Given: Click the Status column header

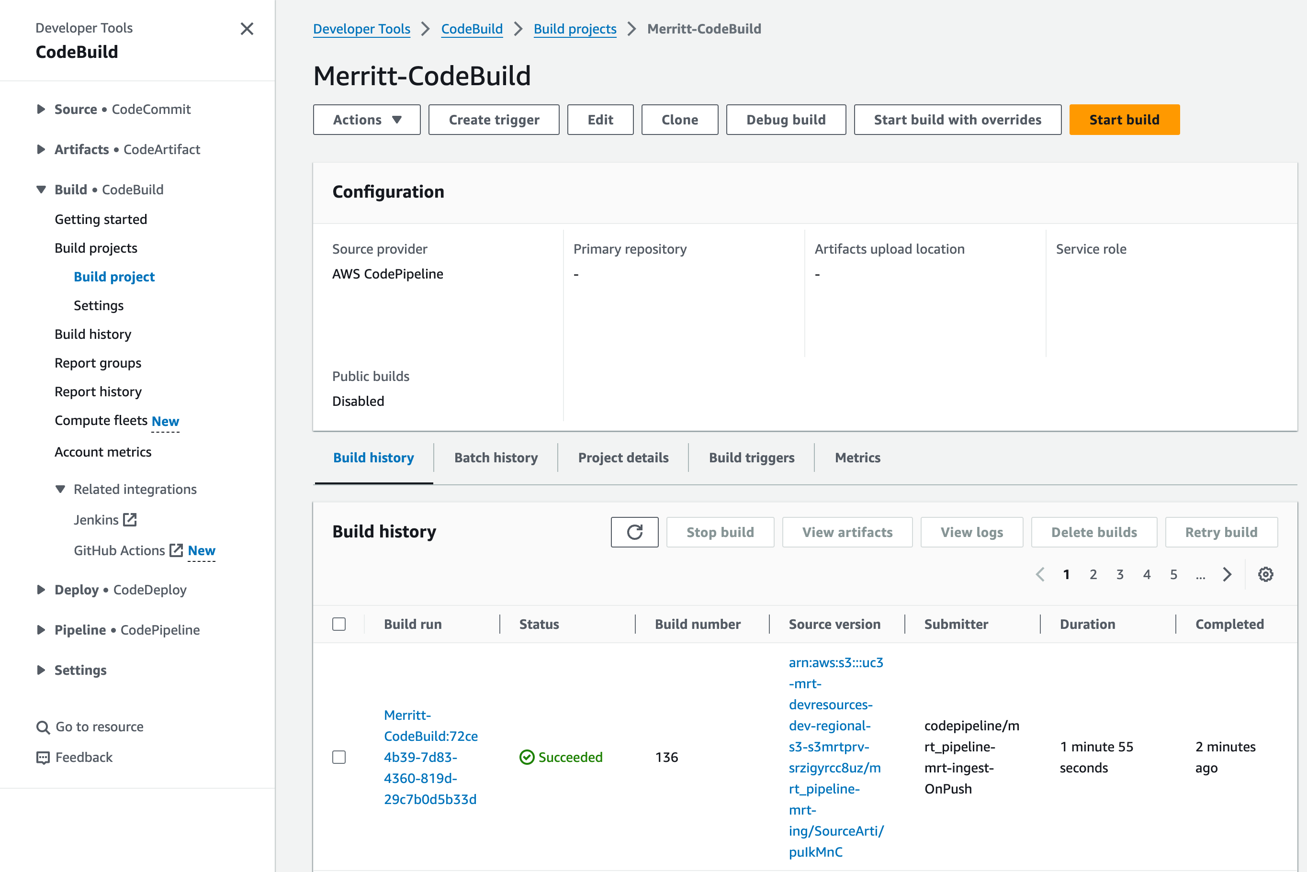Looking at the screenshot, I should pos(539,624).
